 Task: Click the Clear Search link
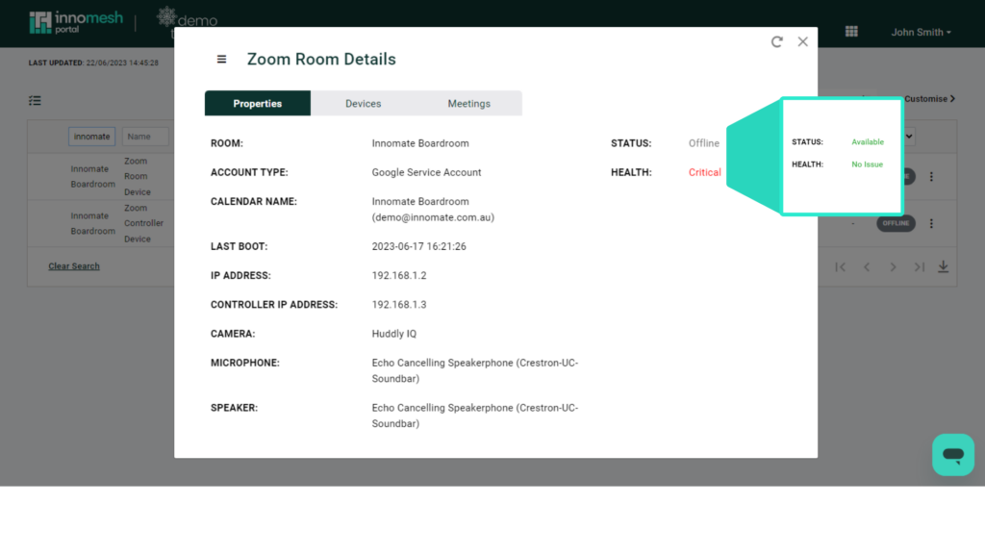tap(74, 265)
